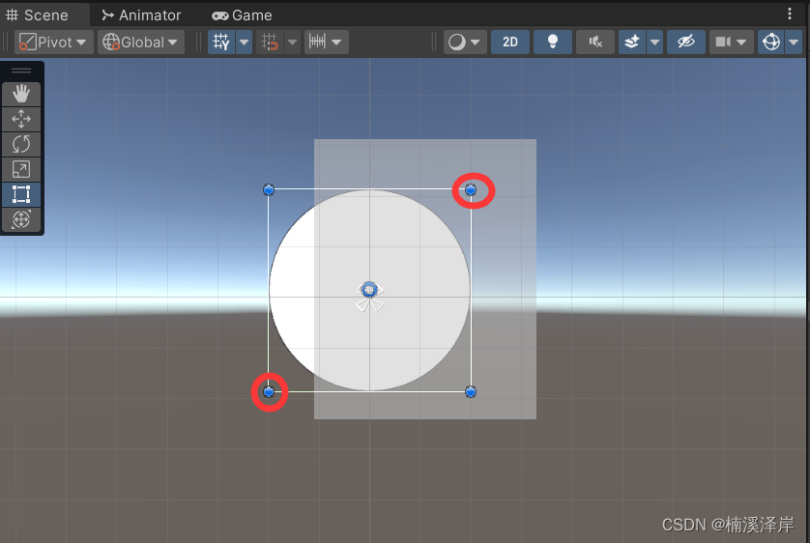Open the Scene view more options menu
This screenshot has height=543, width=810.
[790, 14]
